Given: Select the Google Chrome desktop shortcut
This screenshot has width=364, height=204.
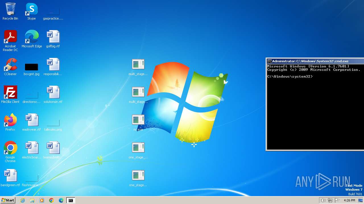Looking at the screenshot, I should coord(10,152).
